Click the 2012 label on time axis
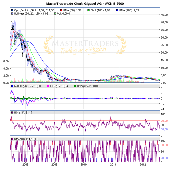 click(143, 164)
